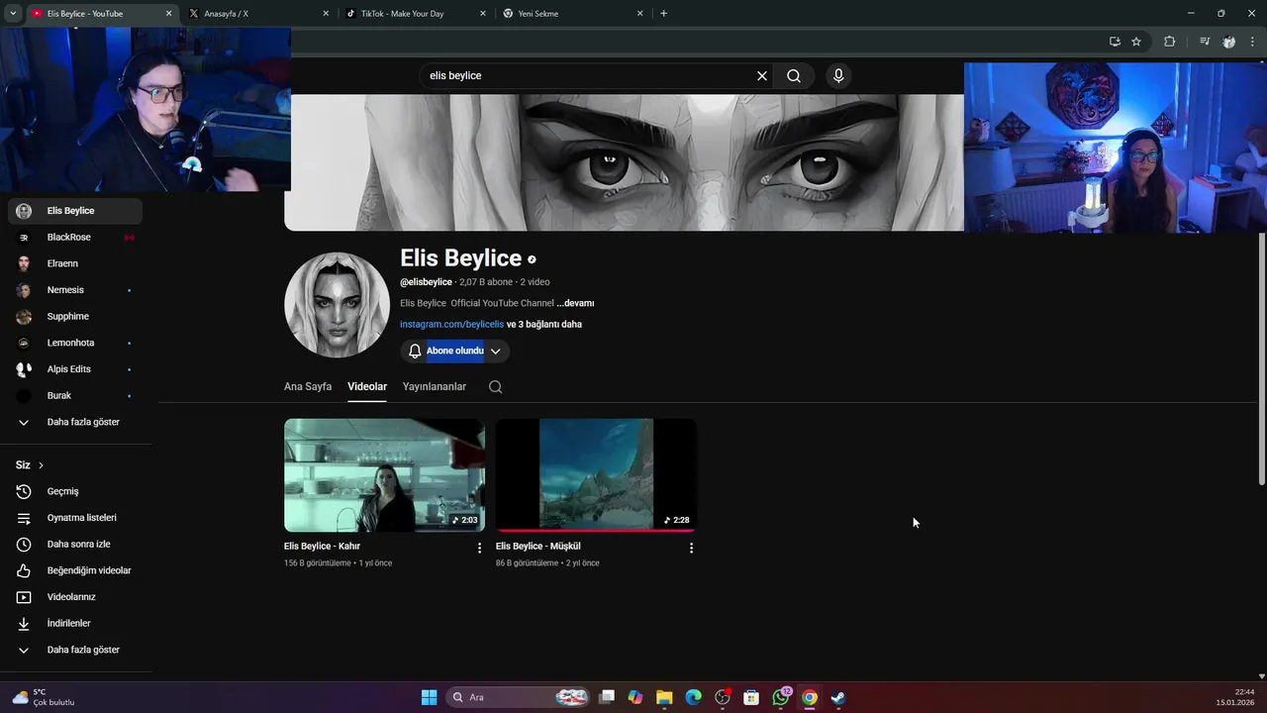Open the Siz section header

[x=30, y=464]
